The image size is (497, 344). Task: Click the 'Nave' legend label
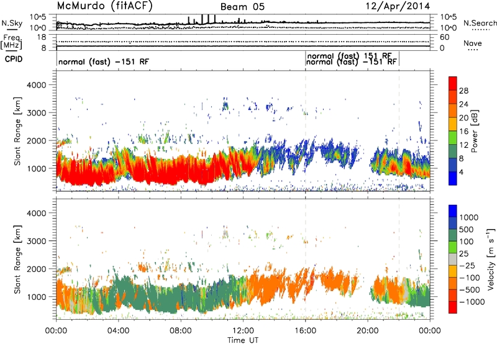(x=473, y=43)
